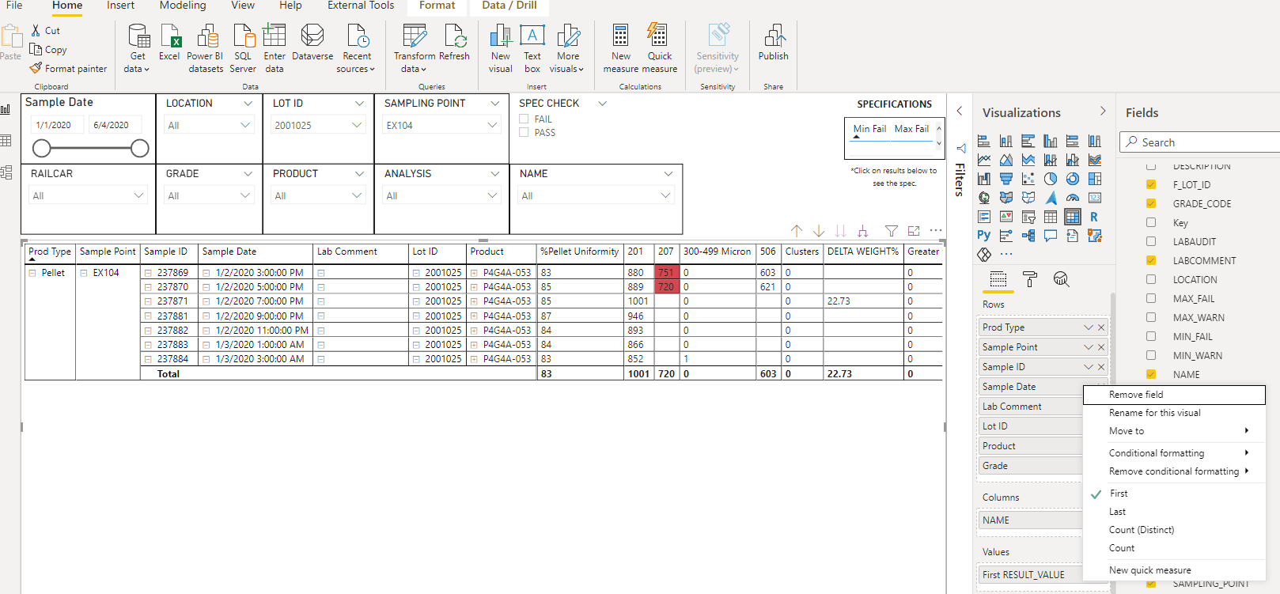Select the Python visual icon
Screen dimensions: 1280x594
tap(983, 236)
